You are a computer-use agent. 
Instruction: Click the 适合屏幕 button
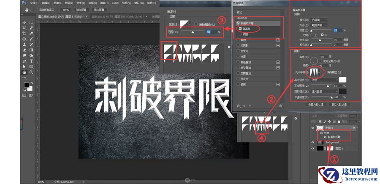pyautogui.click(x=81, y=10)
